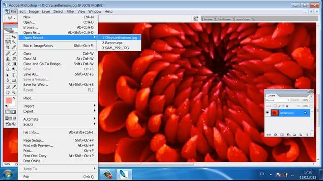This screenshot has height=181, width=323.
Task: Toggle lock transparent pixels
Action: 275,106
